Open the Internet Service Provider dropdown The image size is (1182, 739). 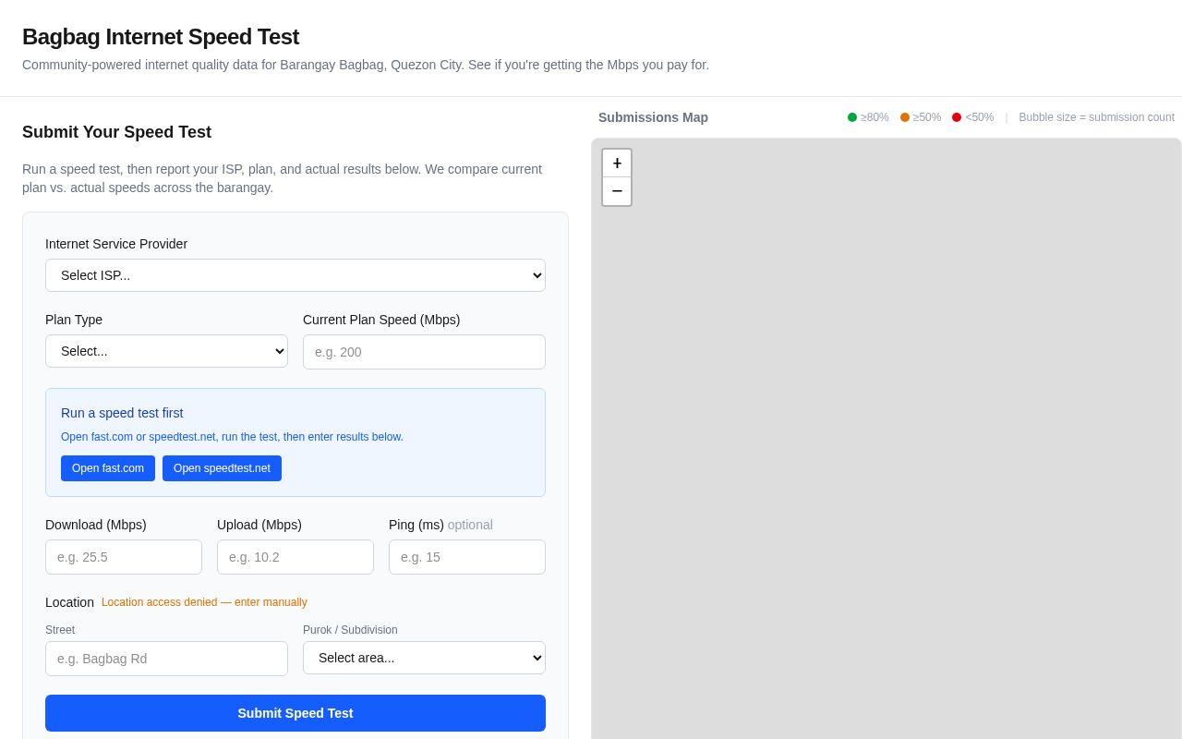coord(295,275)
